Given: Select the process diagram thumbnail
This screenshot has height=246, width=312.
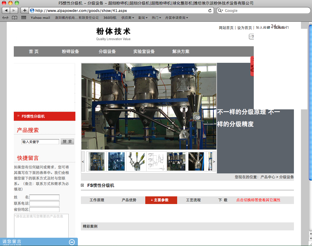Looking at the screenshot, I should [156, 161].
